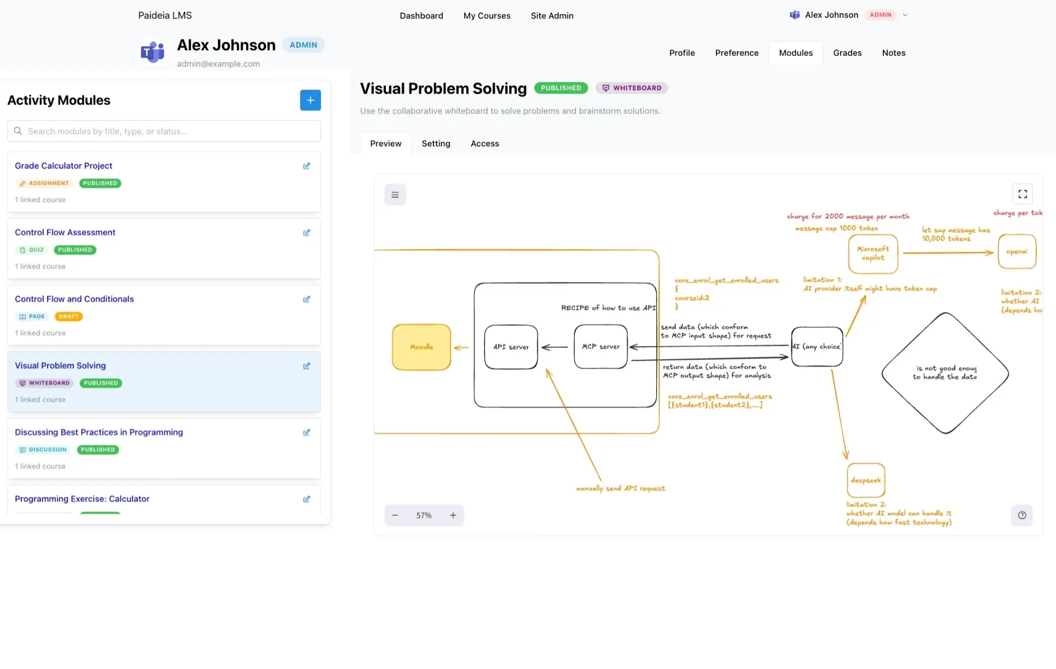
Task: Go to Site Admin
Action: [552, 16]
